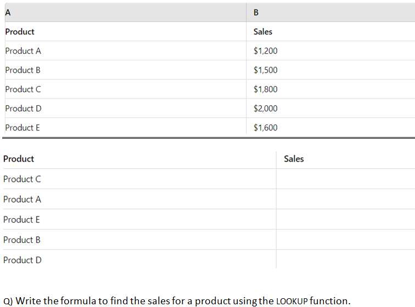This screenshot has height=307, width=415.
Task: Click the Product A cell in top table
Action: [23, 51]
